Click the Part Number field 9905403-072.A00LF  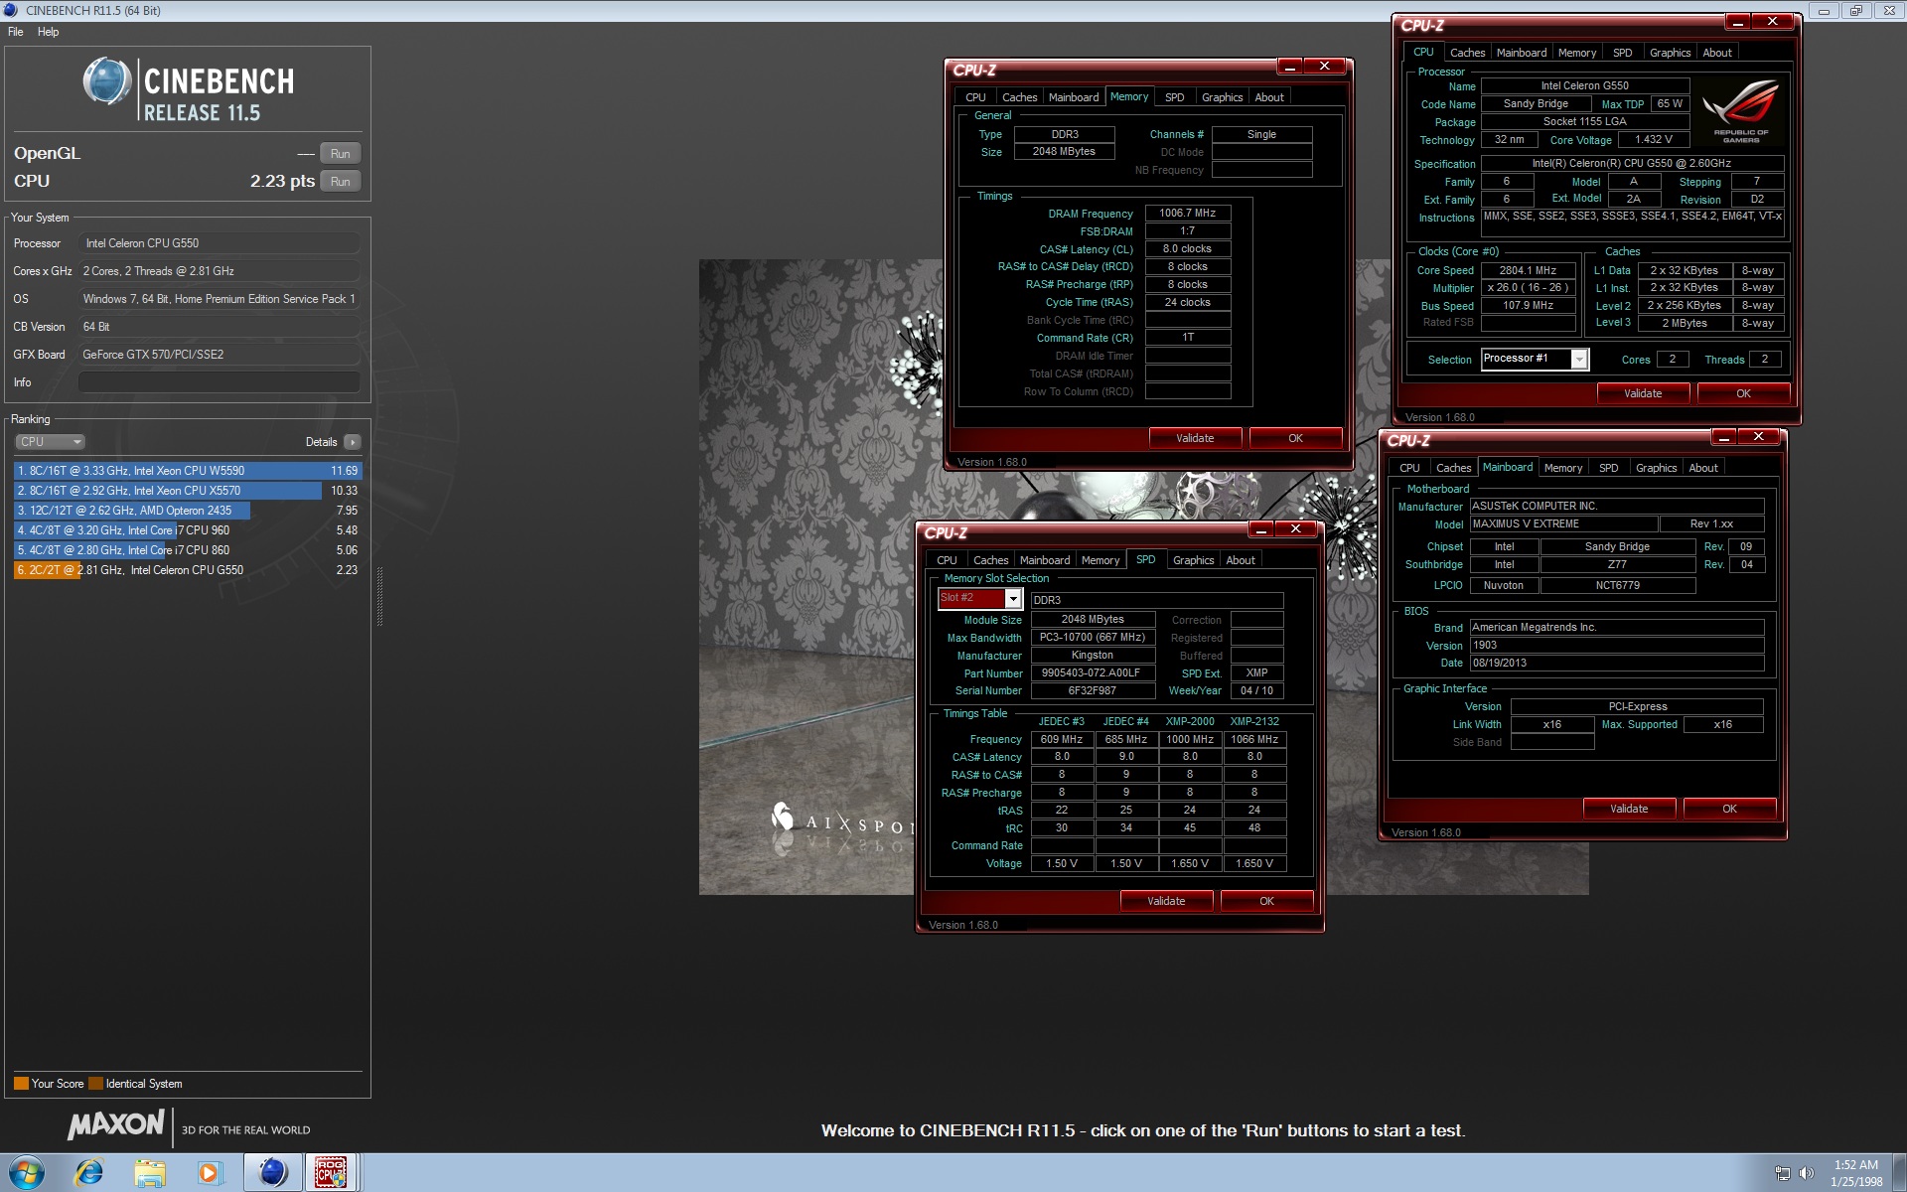pos(1093,672)
